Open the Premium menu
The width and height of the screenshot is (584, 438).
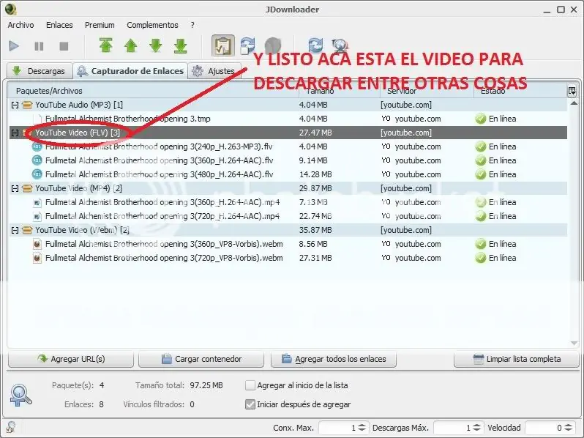tap(100, 25)
